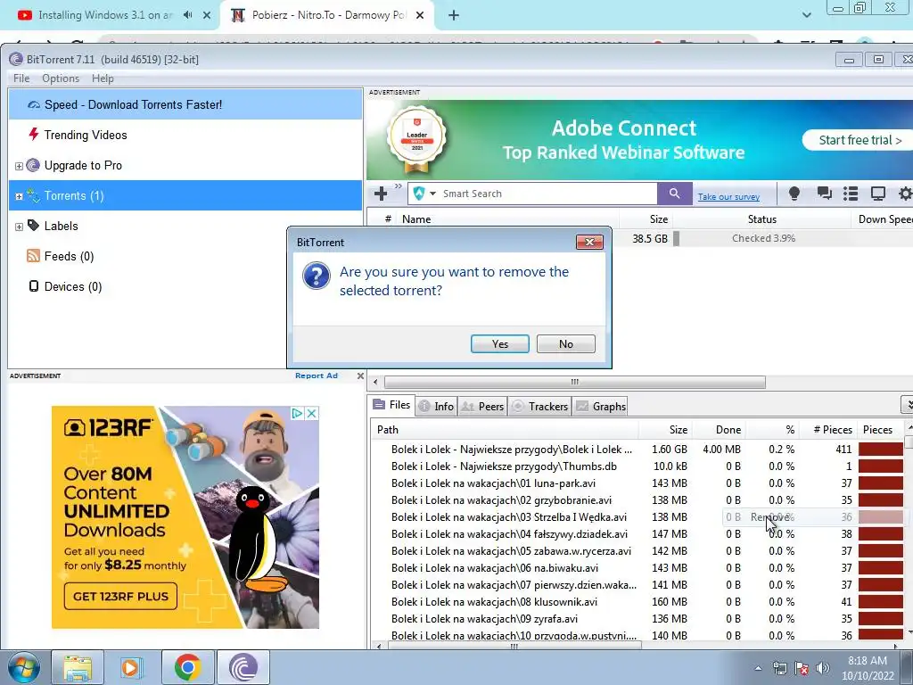
Task: Expand the toolbar overflow chevron
Action: 399,186
